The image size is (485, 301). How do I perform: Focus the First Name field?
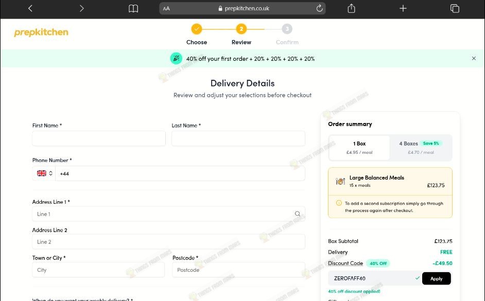[99, 138]
